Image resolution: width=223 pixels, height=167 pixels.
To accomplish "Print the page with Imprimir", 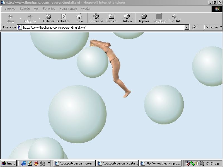I will (x=144, y=18).
